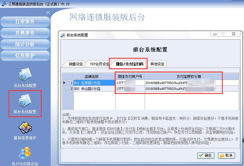Edit 微信支付商户号 cell for 北京路1分店
This screenshot has width=244, height=166.
(130, 83)
